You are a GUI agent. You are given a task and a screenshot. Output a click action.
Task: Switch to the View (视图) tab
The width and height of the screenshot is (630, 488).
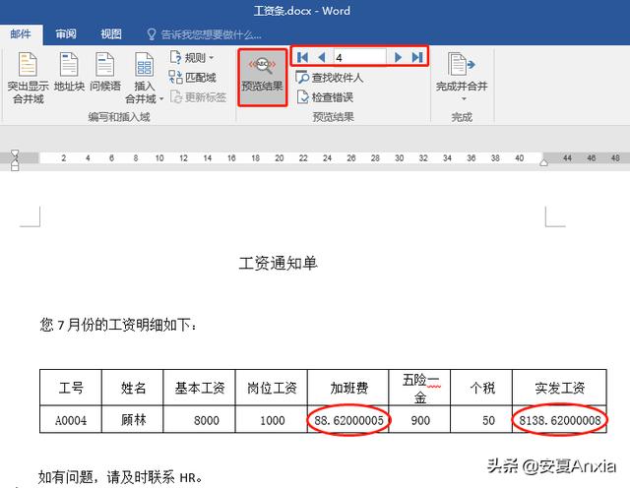pyautogui.click(x=111, y=34)
